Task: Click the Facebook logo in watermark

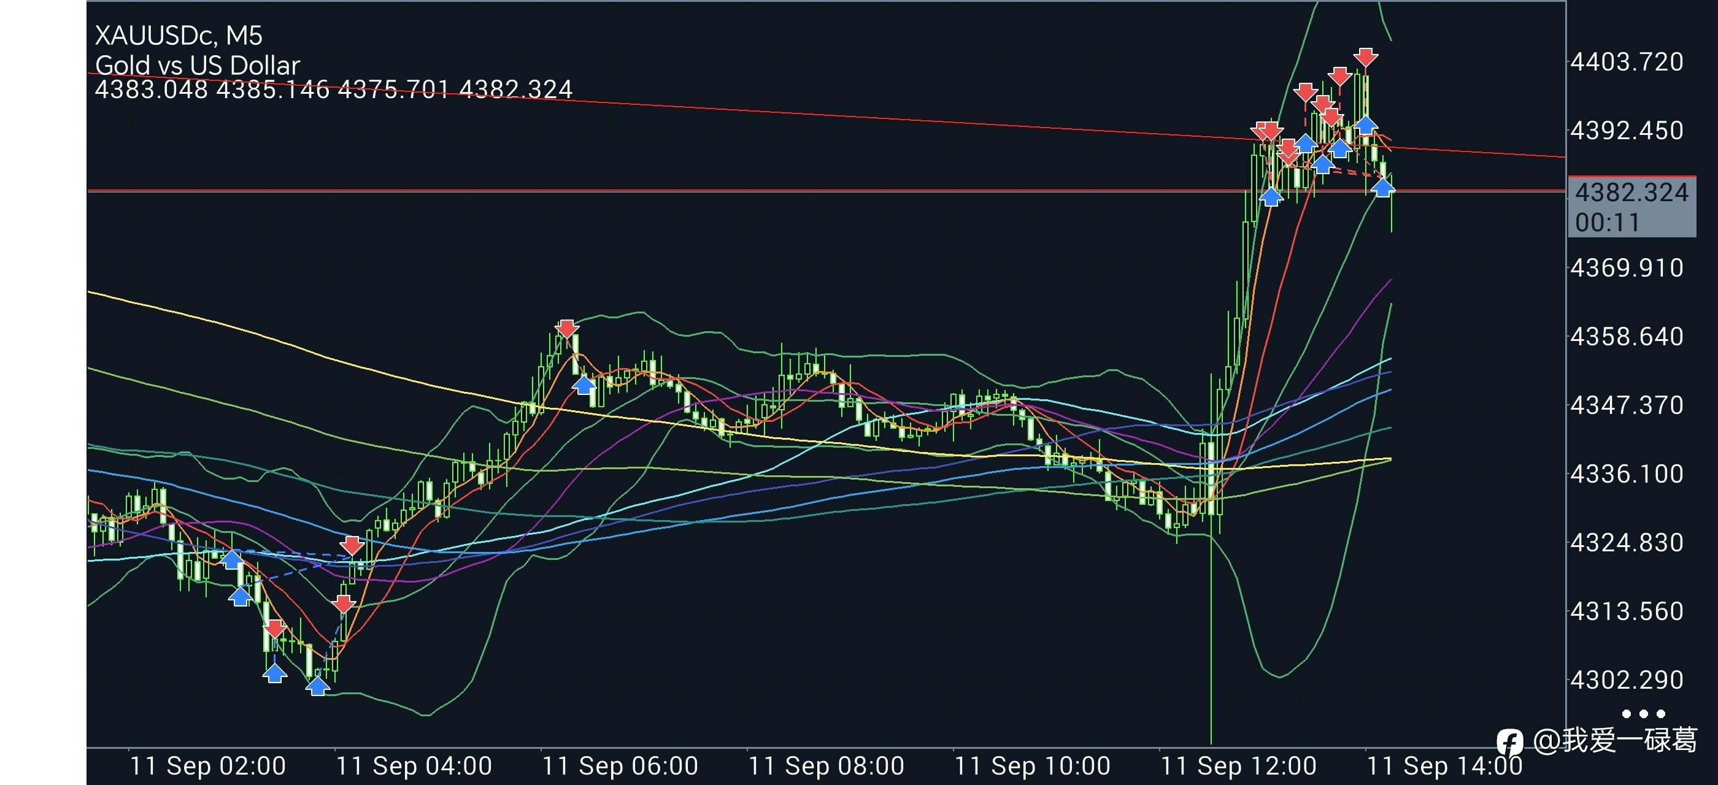Action: pyautogui.click(x=1509, y=741)
